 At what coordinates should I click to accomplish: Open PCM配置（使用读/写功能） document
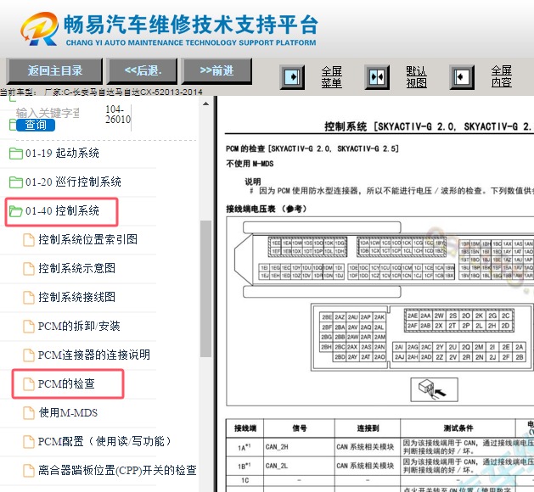[104, 441]
